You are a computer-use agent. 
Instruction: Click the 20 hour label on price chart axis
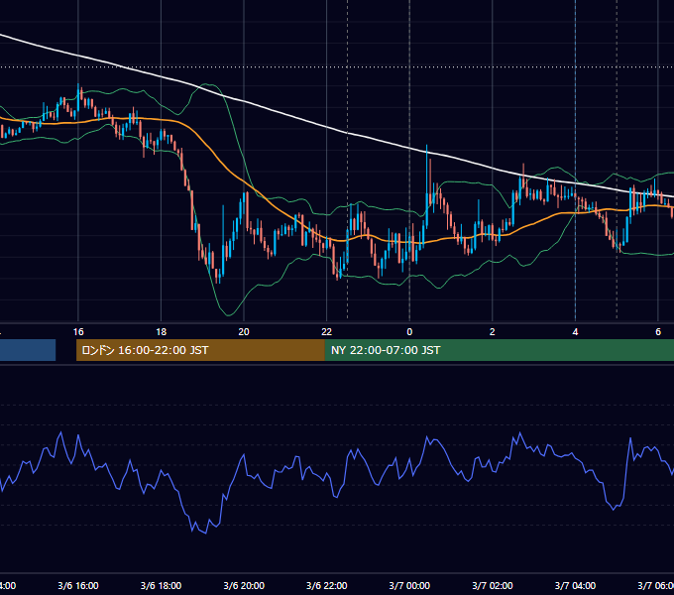click(x=244, y=332)
